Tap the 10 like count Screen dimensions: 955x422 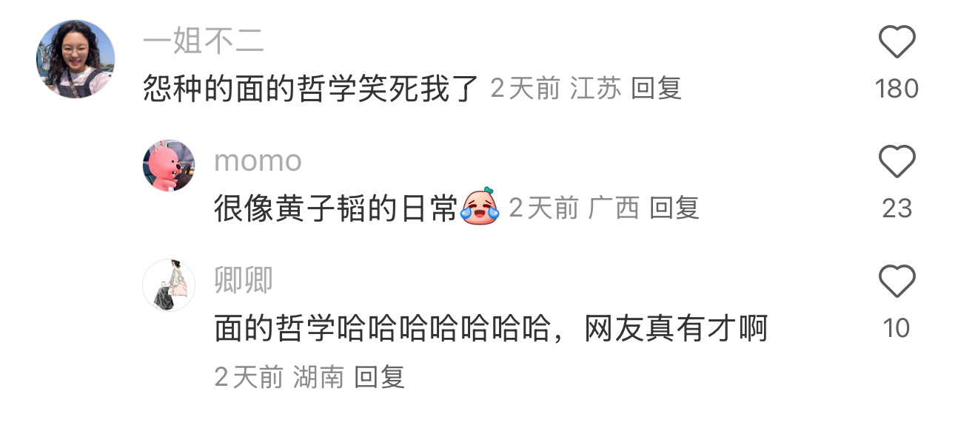[897, 328]
